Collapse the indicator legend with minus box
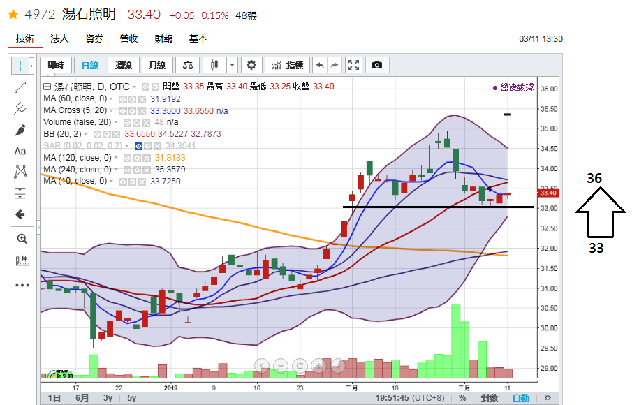 [47, 87]
